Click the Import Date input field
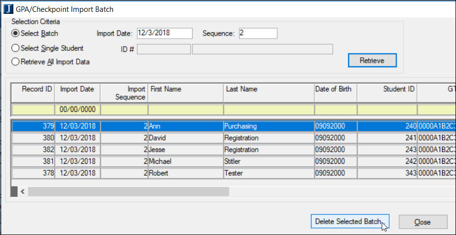 pyautogui.click(x=164, y=33)
